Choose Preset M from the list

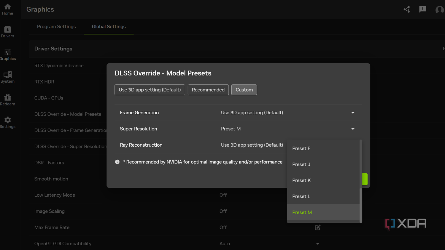click(323, 212)
